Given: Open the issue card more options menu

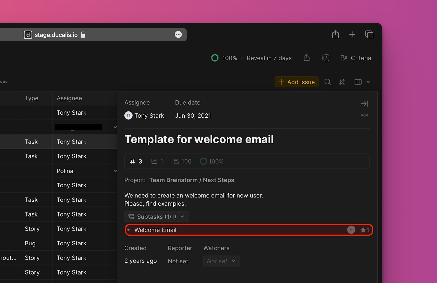Looking at the screenshot, I should point(364,115).
